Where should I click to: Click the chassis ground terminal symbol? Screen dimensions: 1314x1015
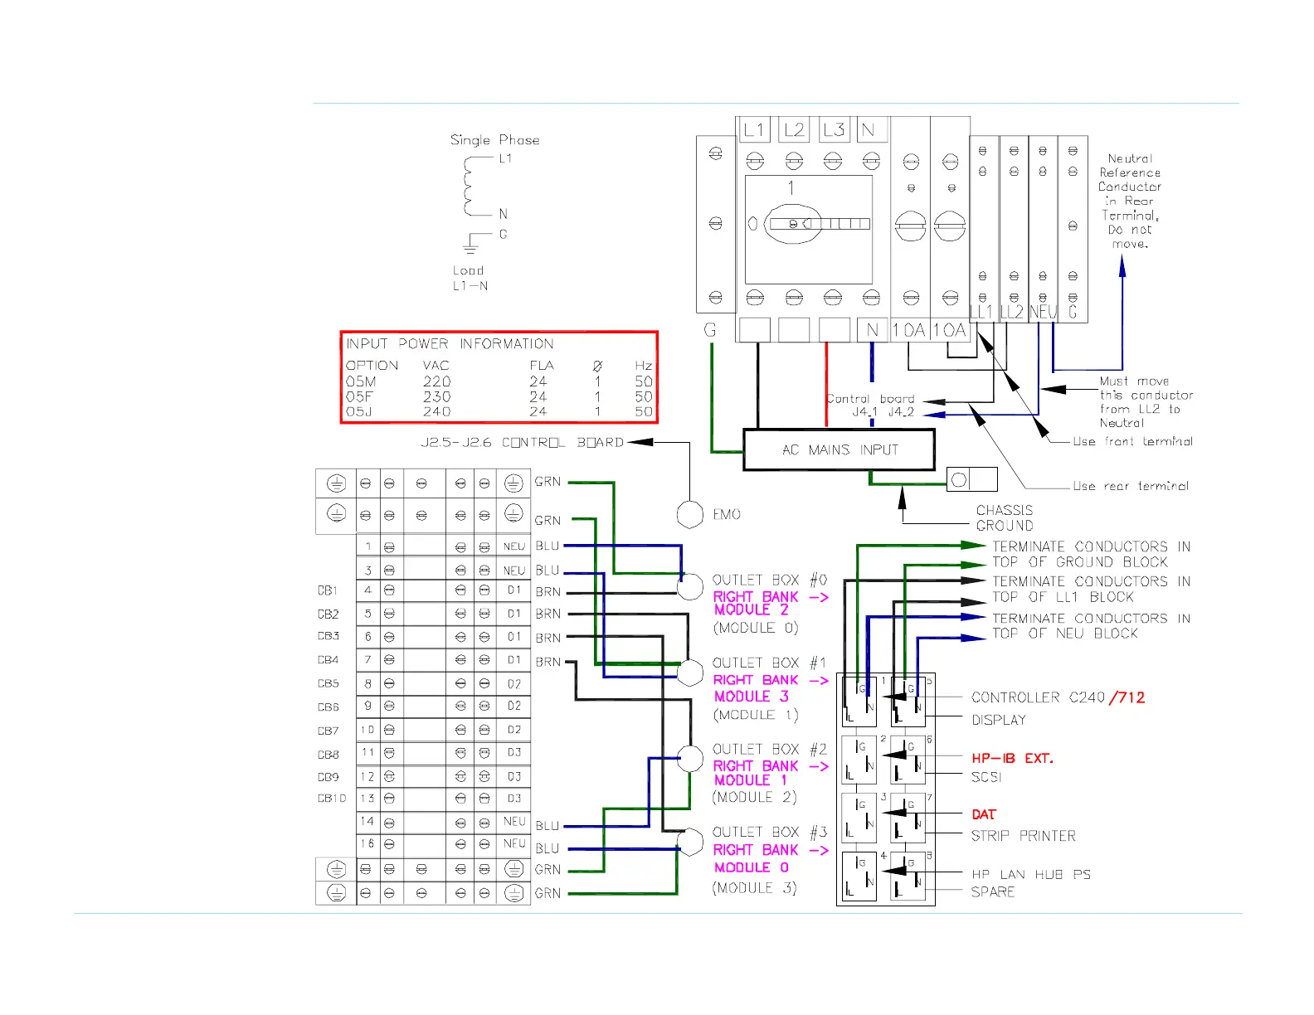[x=971, y=479]
